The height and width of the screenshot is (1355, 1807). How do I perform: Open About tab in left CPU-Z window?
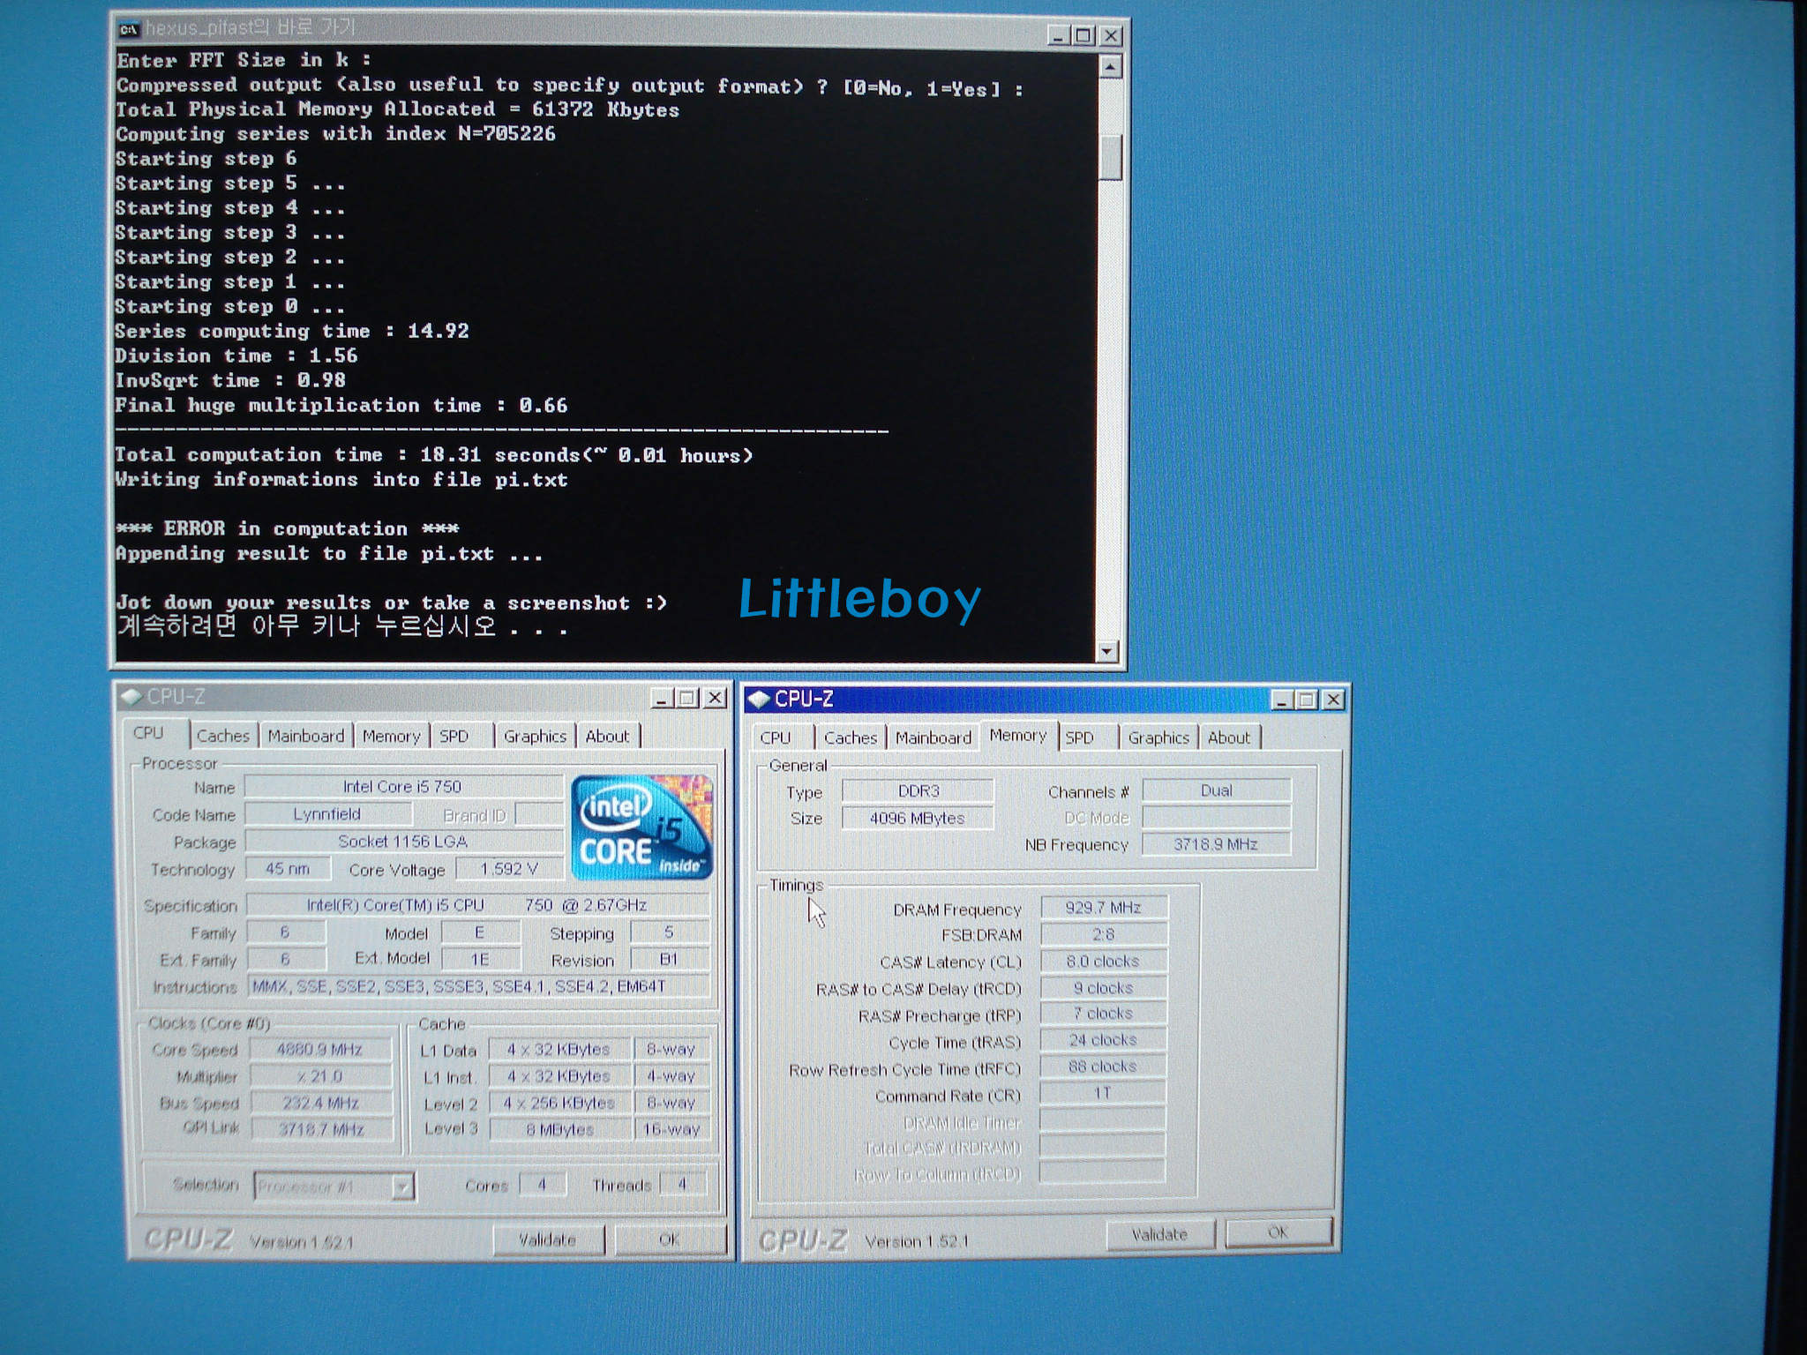tap(608, 736)
